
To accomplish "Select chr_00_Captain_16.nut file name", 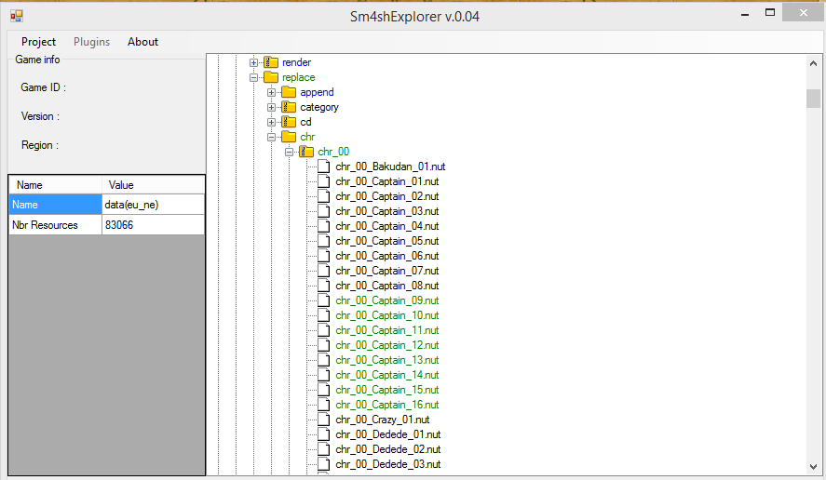I will click(x=387, y=405).
